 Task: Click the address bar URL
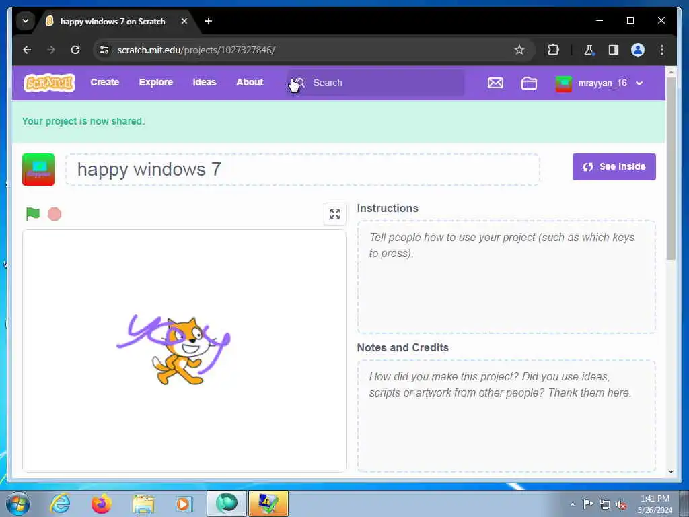pyautogui.click(x=196, y=50)
